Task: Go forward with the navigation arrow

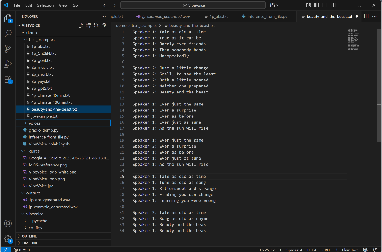Action: (114, 5)
